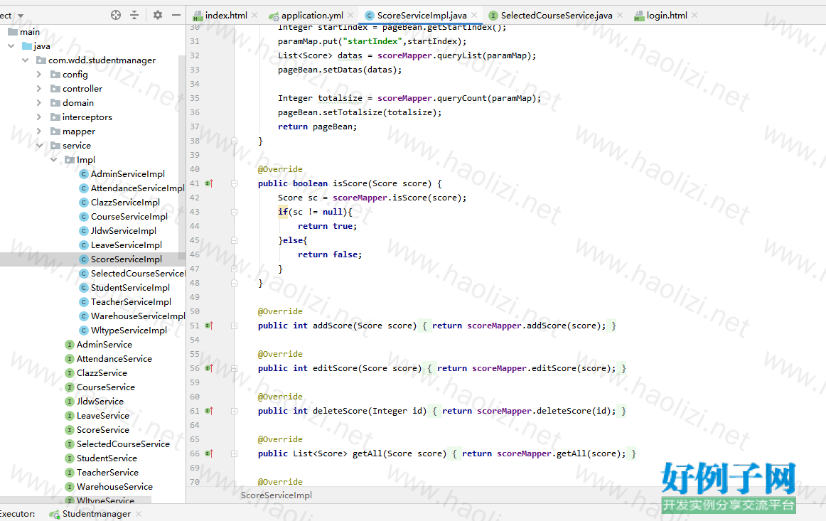Collapse the Impl folder in tree
The height and width of the screenshot is (521, 826).
[x=54, y=160]
